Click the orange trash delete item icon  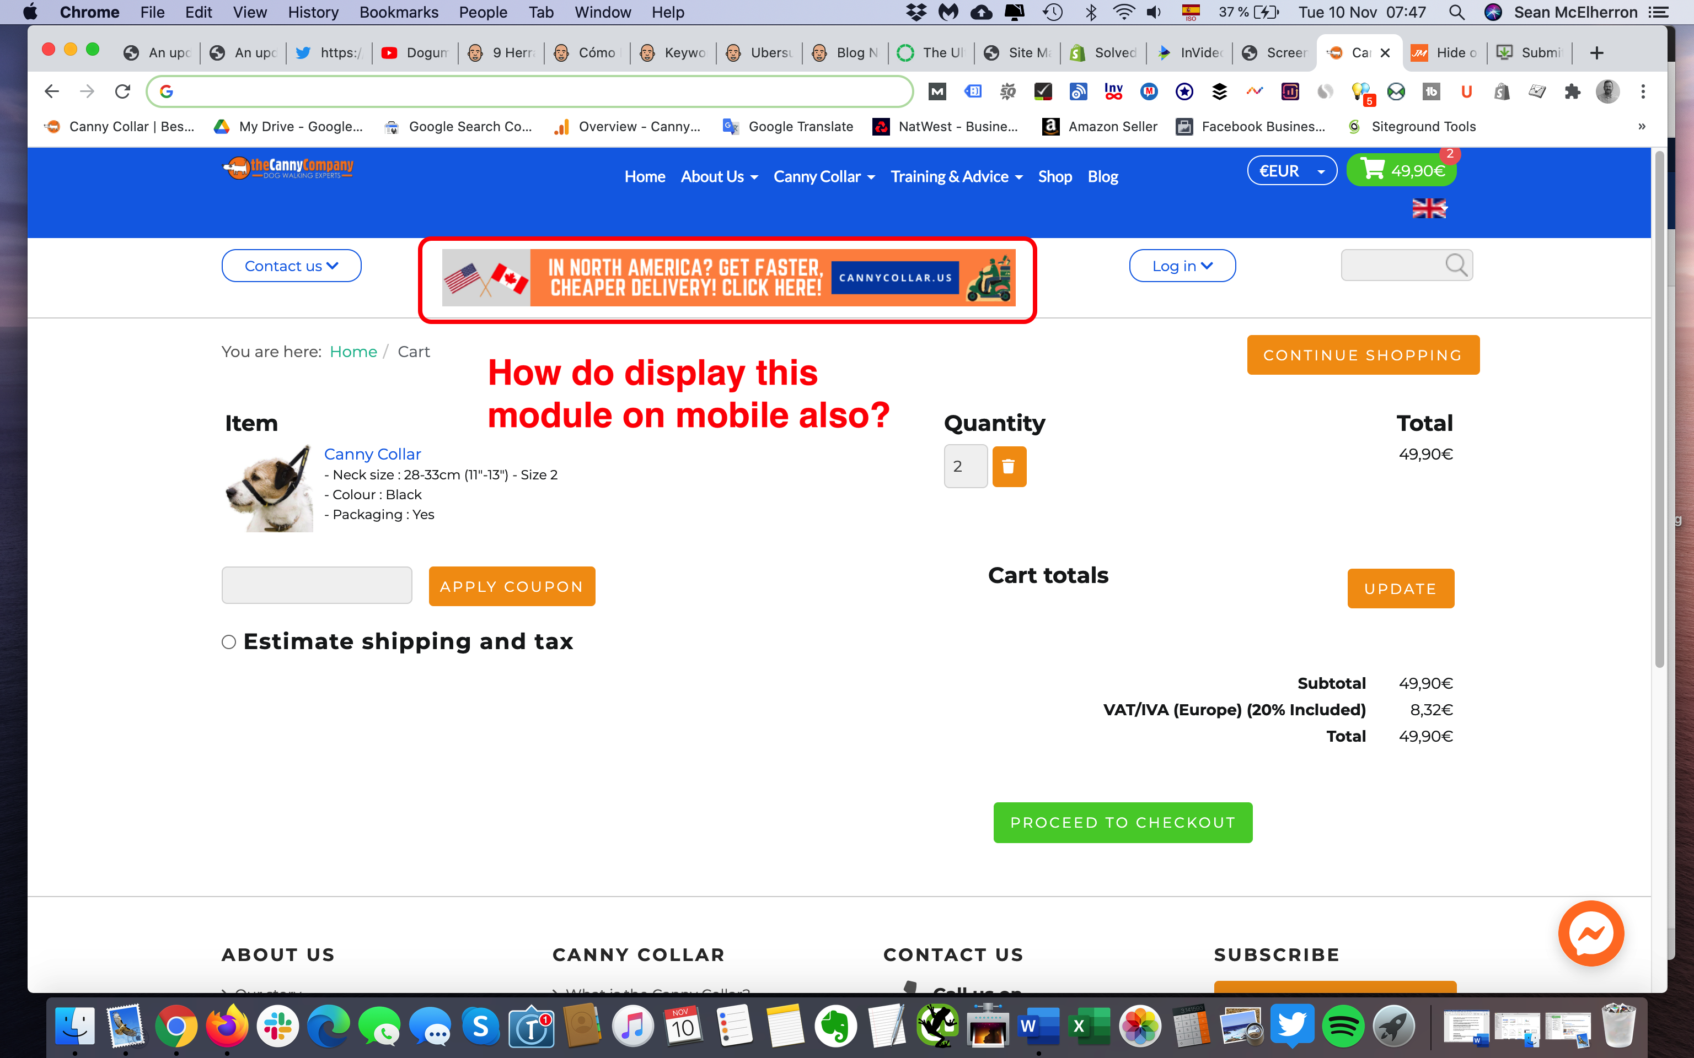pos(1009,466)
